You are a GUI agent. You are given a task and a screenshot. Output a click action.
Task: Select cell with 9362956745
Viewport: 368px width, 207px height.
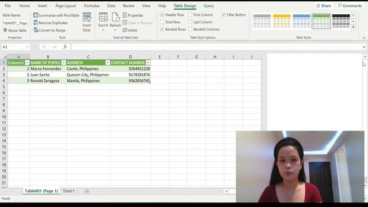(131, 80)
